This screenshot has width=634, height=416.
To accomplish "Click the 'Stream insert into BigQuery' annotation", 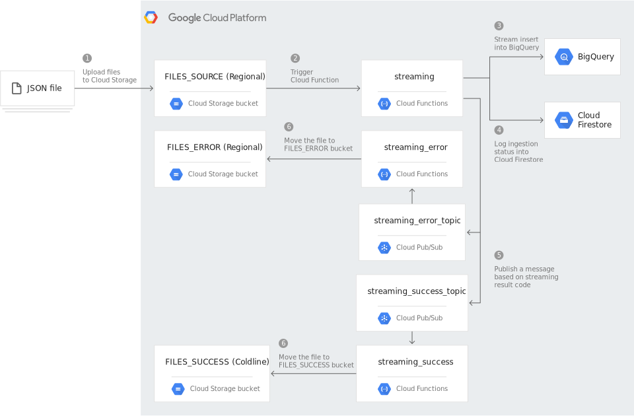I will click(x=516, y=43).
